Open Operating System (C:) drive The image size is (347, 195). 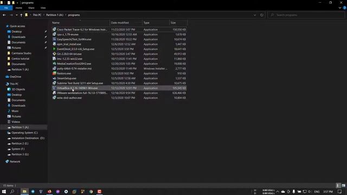click(24, 133)
